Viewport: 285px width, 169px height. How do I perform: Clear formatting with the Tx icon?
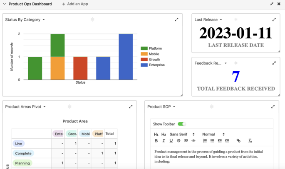[x=250, y=141]
